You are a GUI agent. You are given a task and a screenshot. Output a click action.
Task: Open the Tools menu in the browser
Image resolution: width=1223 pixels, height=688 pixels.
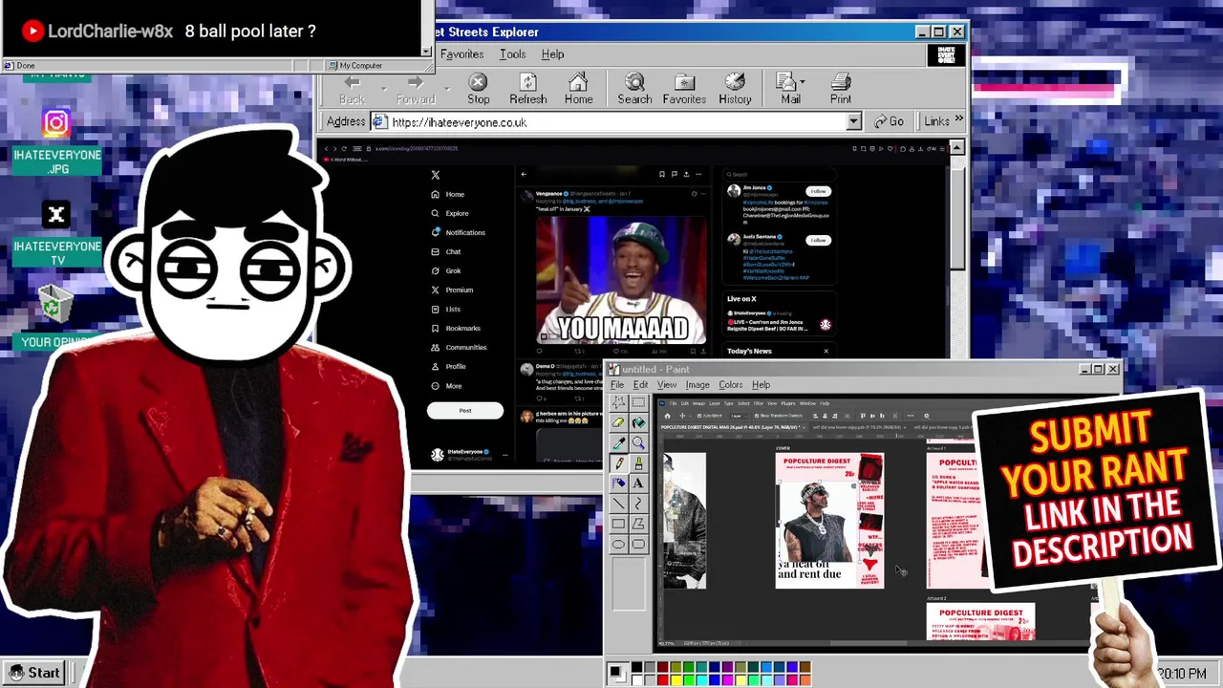pyautogui.click(x=512, y=54)
